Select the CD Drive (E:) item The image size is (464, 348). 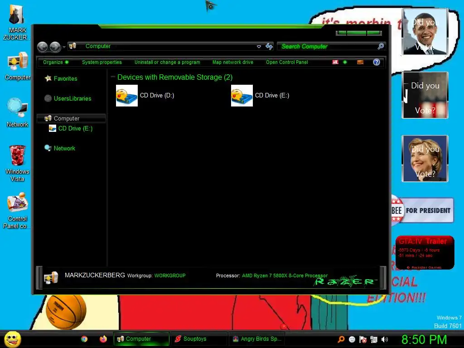point(260,96)
